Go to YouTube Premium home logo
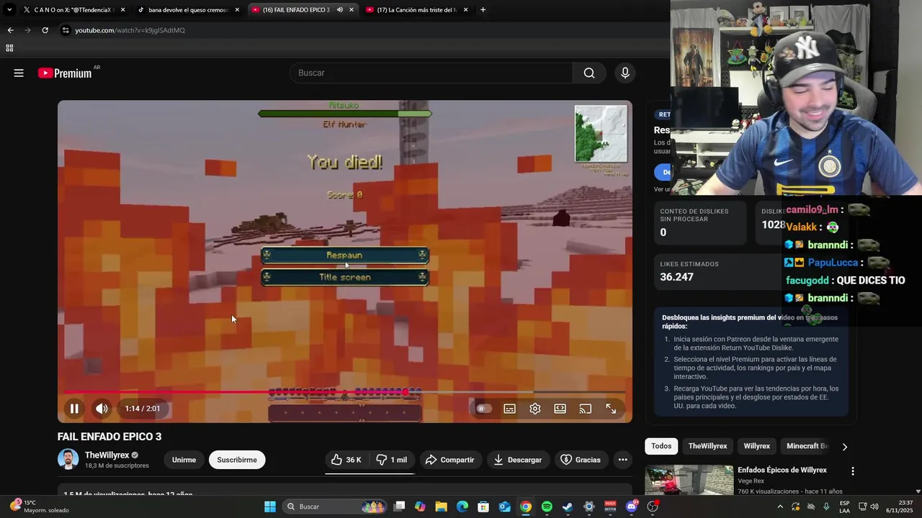Viewport: 922px width, 518px height. point(66,73)
